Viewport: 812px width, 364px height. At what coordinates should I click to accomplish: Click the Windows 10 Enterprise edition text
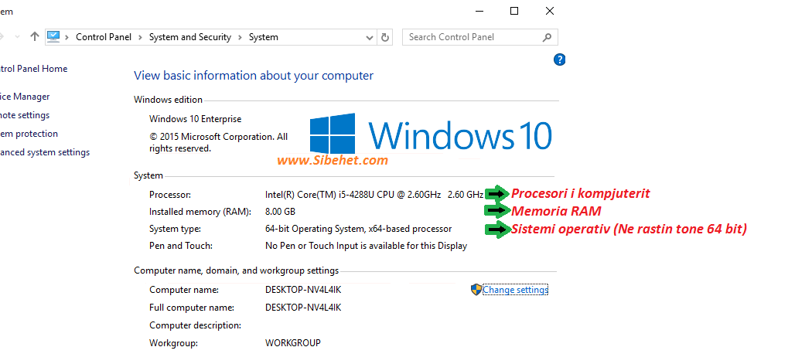point(195,119)
